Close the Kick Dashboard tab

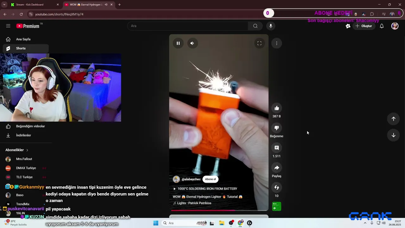(58, 5)
